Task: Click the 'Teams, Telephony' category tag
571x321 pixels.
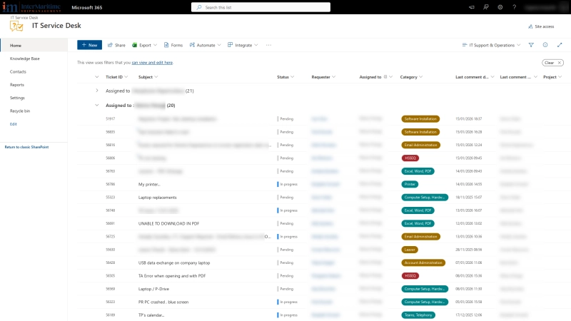Action: tap(418, 315)
